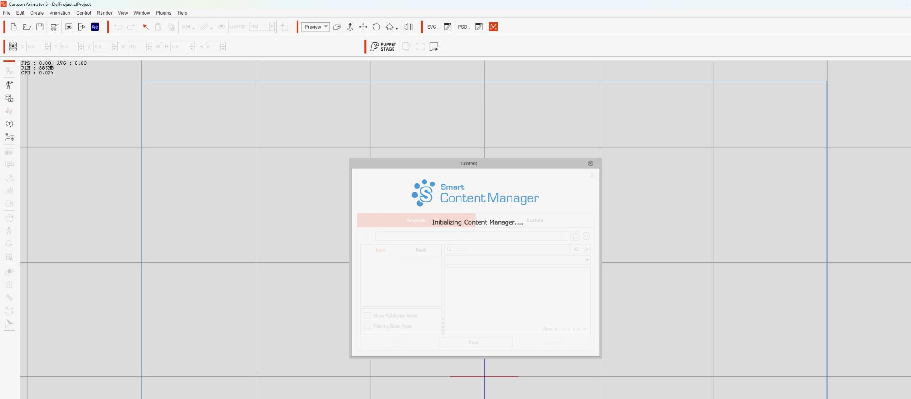Open the Animation menu
The image size is (911, 399).
coord(60,13)
